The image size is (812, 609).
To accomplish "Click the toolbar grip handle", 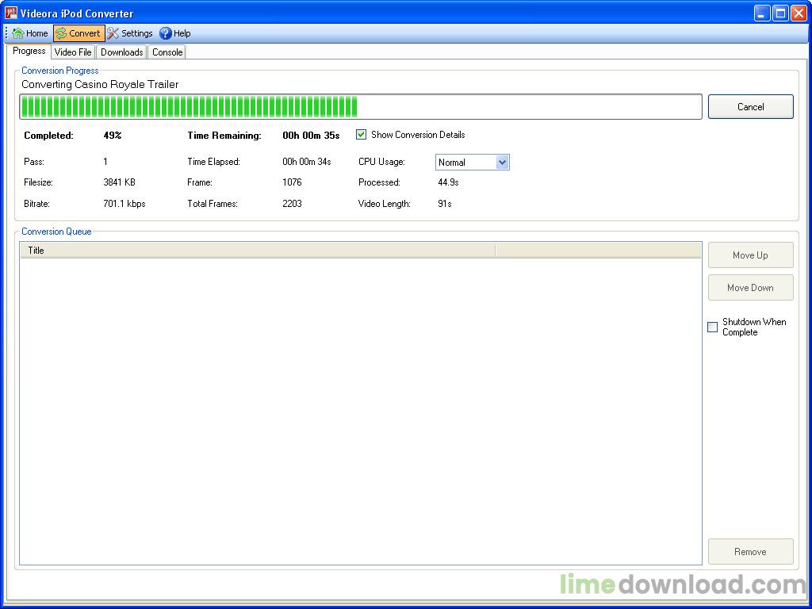I will click(6, 33).
